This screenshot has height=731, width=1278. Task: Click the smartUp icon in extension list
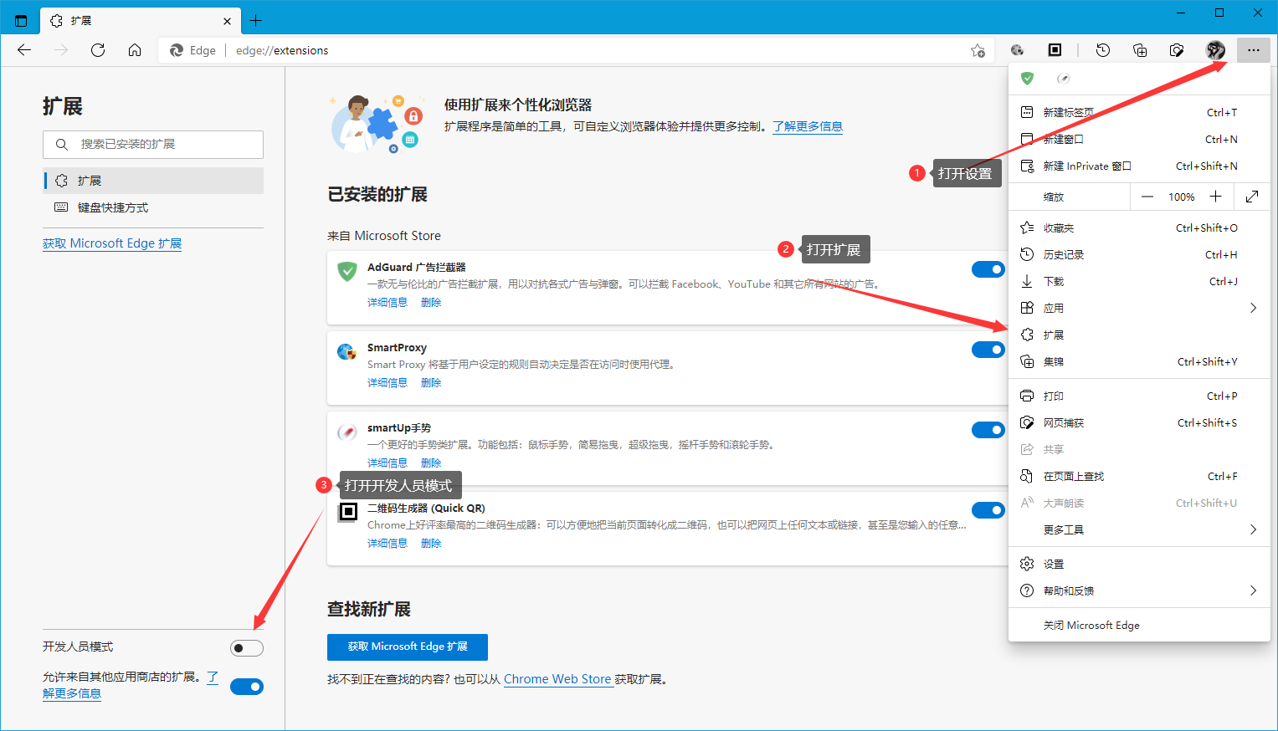(346, 432)
